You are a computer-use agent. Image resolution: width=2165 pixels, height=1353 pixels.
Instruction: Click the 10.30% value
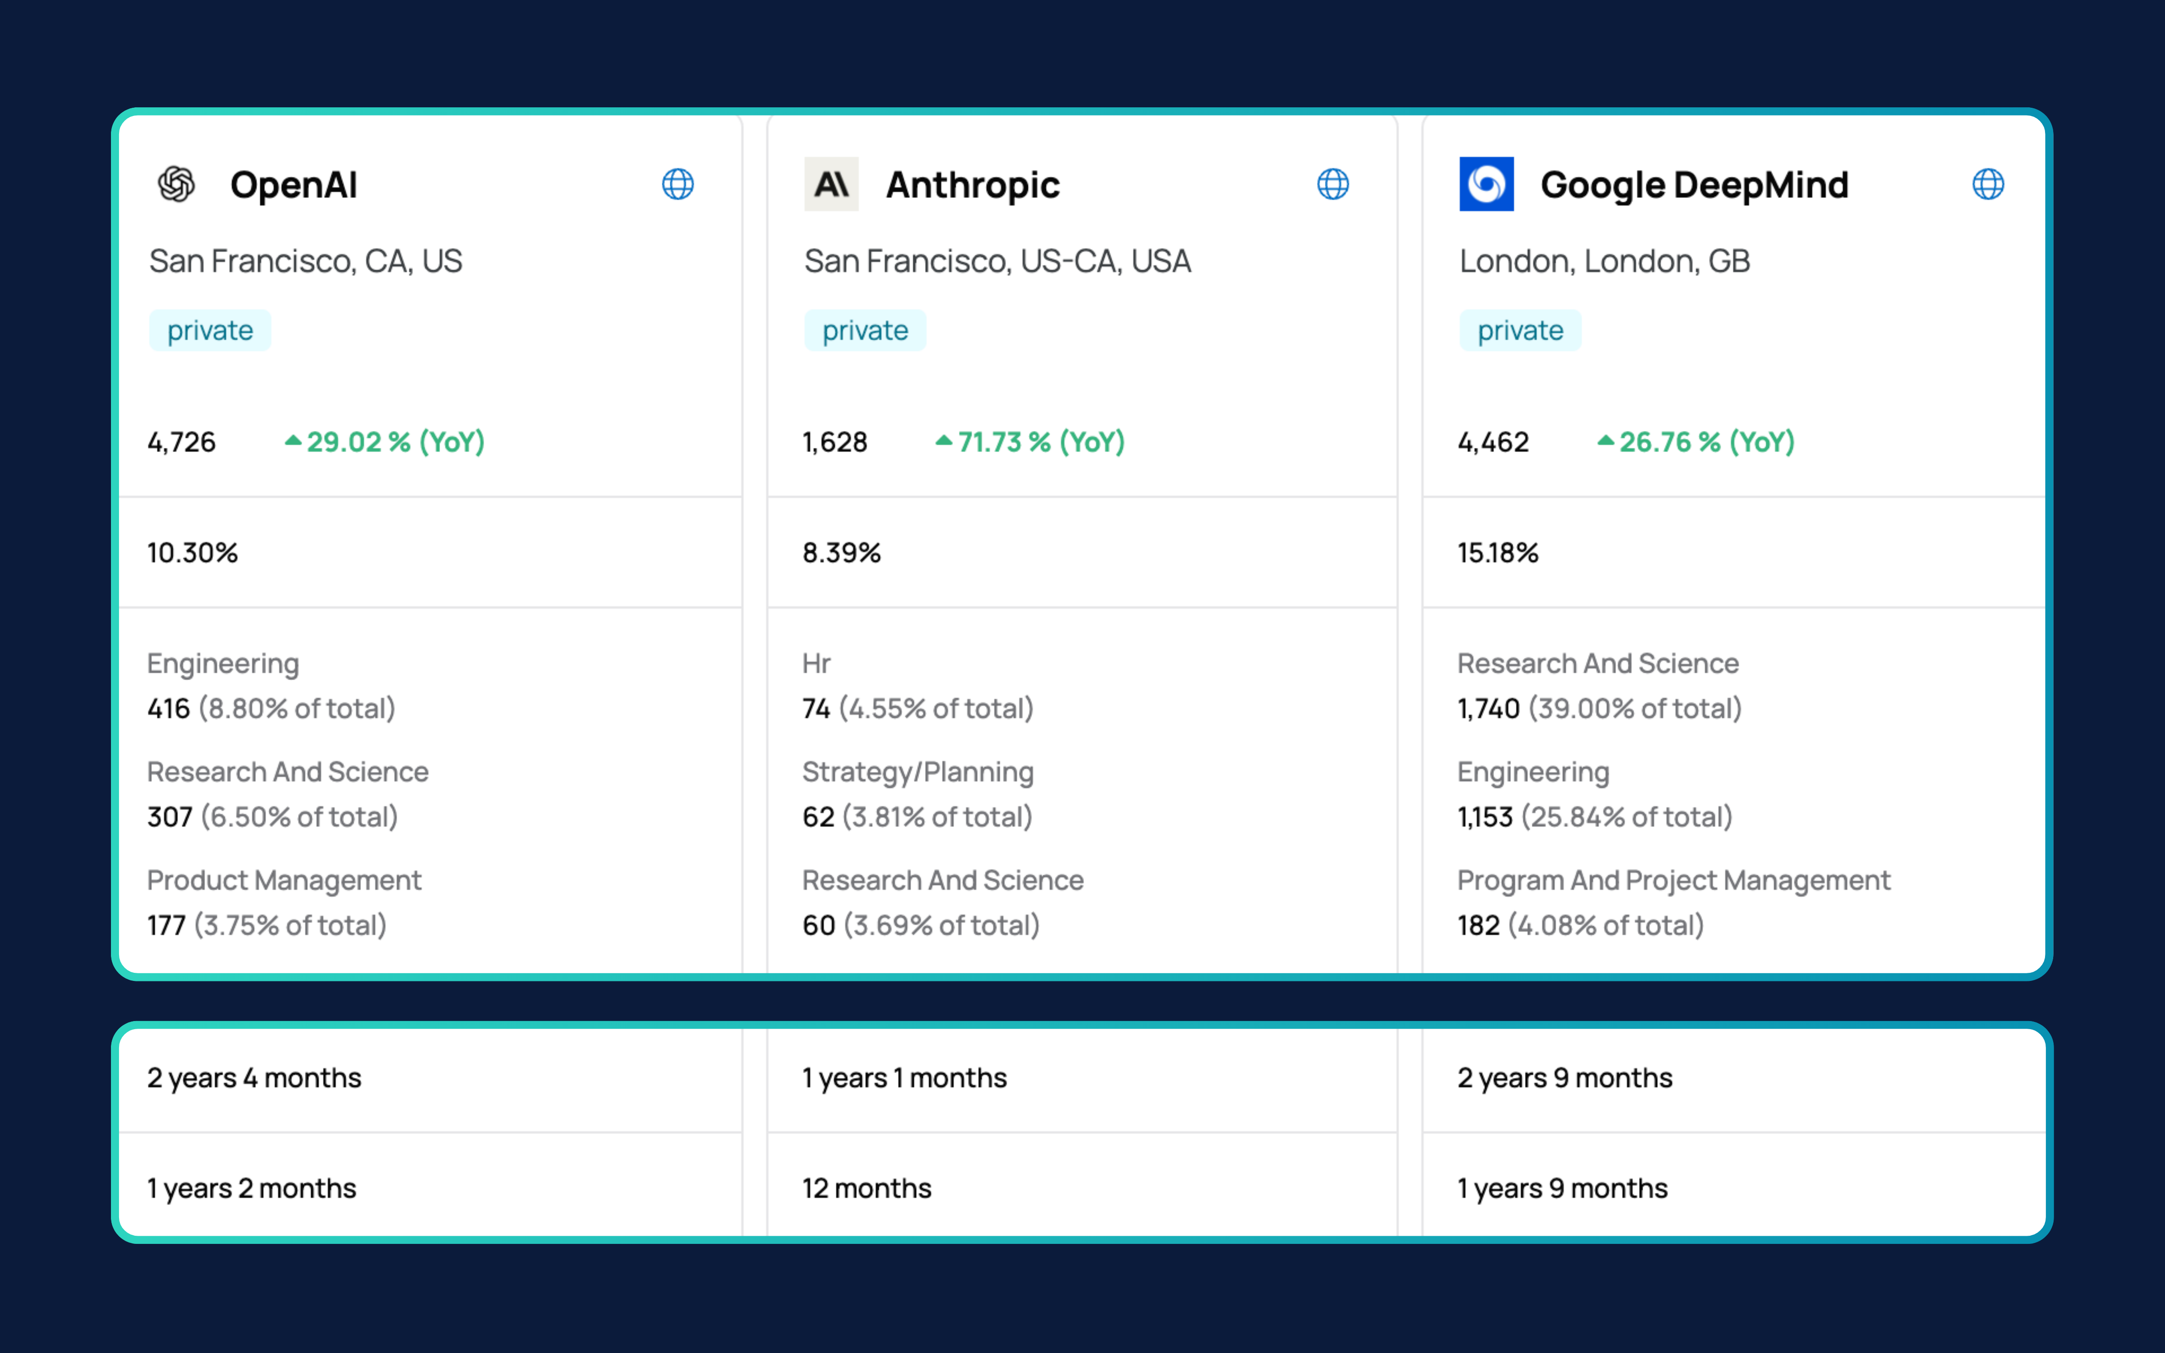point(192,553)
